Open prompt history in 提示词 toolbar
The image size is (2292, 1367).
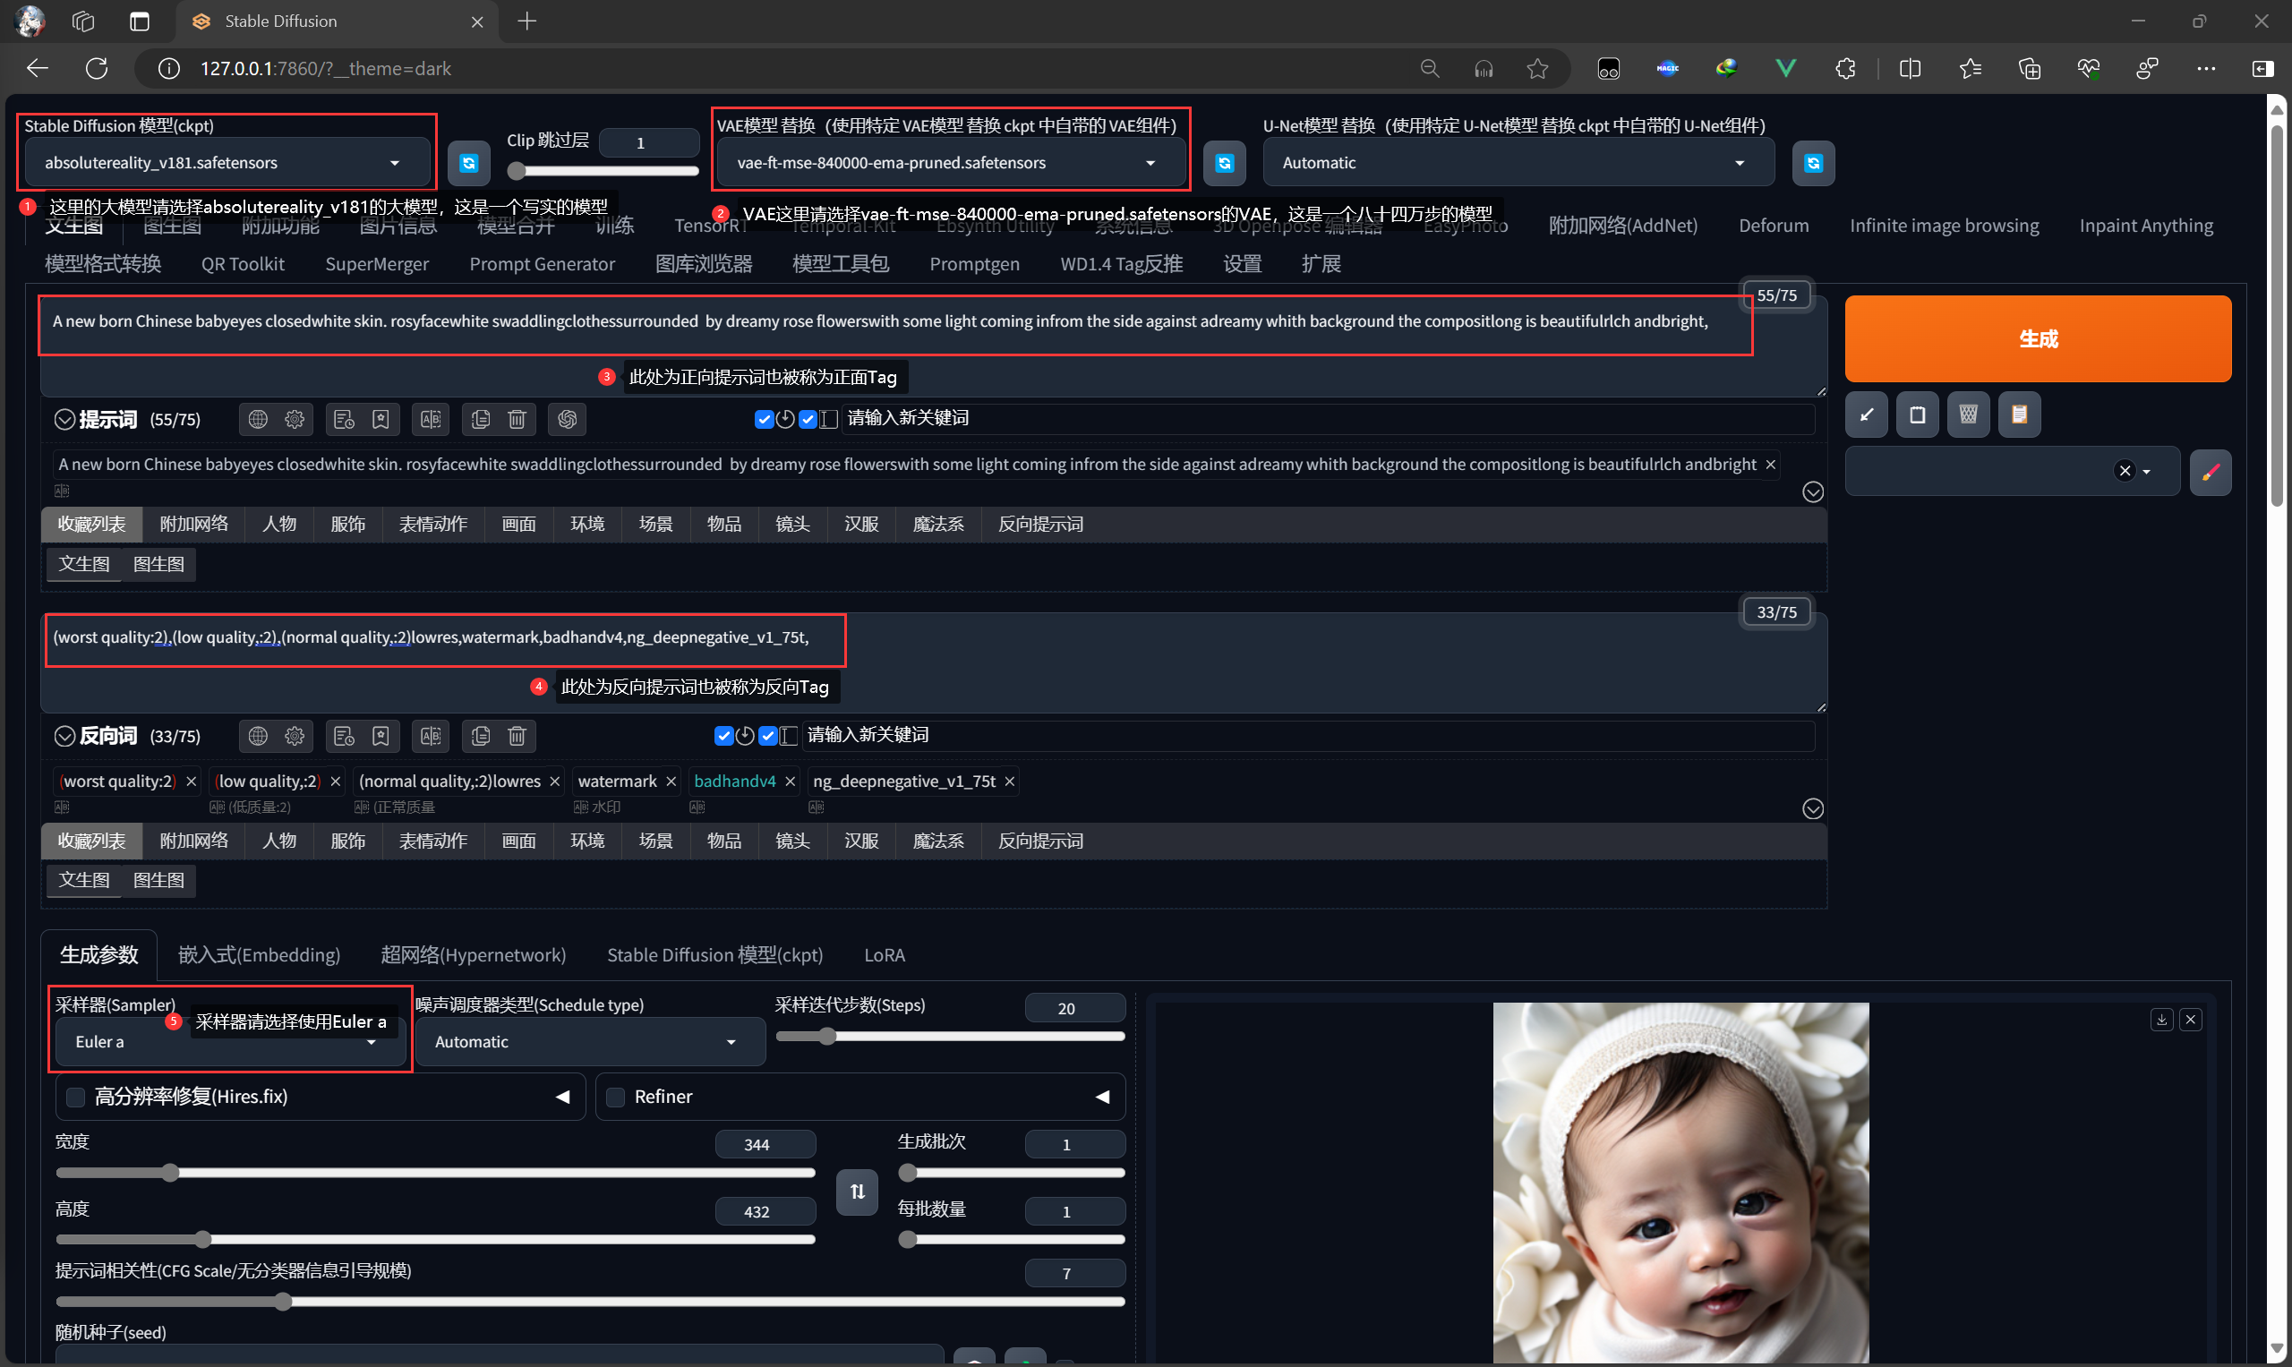click(x=344, y=419)
